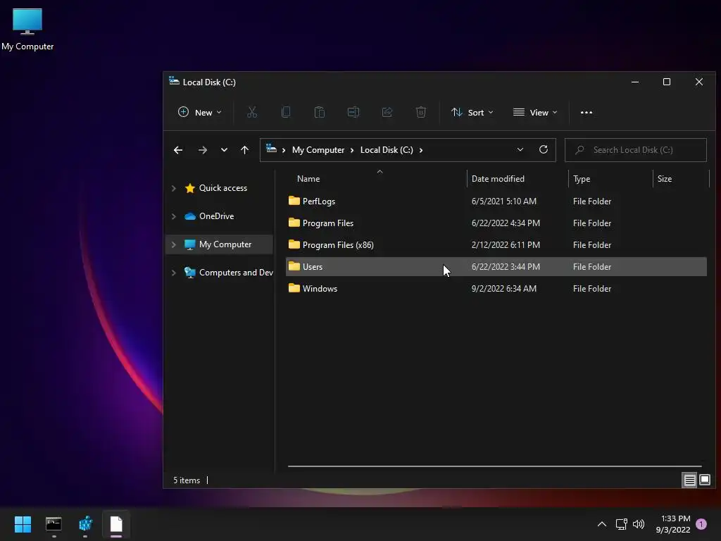Click the file explorer taskbar icon

116,524
